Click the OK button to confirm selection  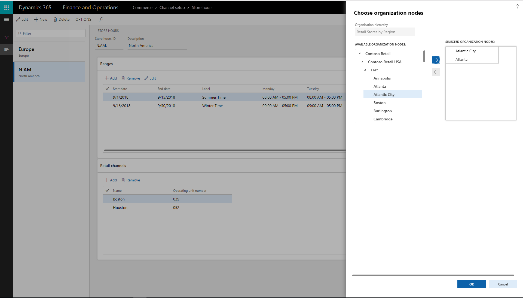[x=472, y=284]
